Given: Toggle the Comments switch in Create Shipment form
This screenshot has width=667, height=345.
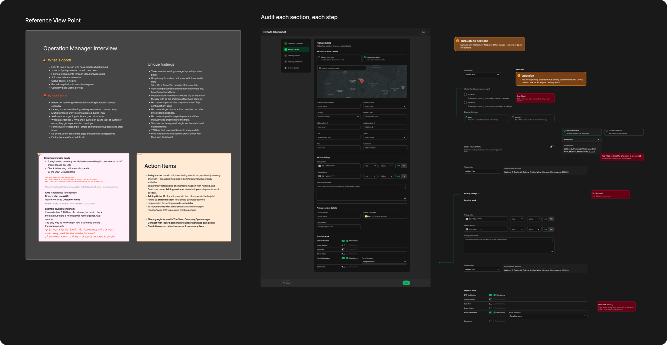Looking at the screenshot, I should pos(343,267).
